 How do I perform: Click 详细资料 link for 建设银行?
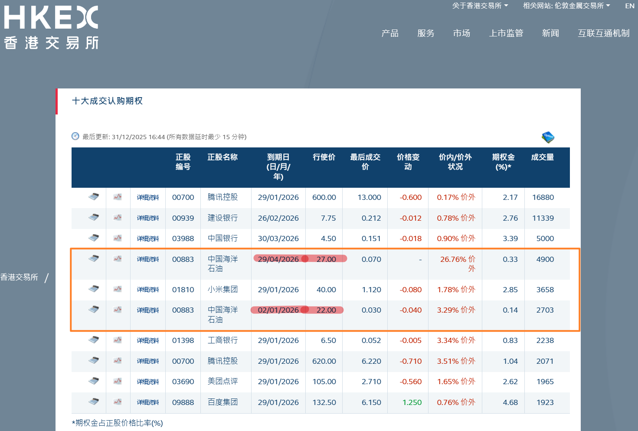click(148, 218)
